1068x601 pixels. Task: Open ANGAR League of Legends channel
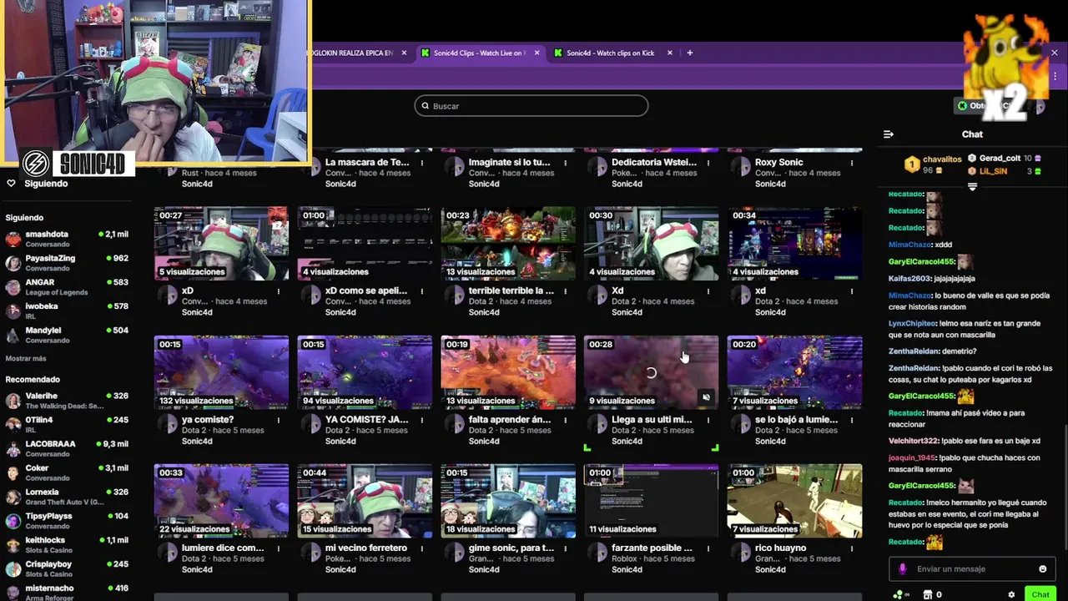(x=67, y=287)
